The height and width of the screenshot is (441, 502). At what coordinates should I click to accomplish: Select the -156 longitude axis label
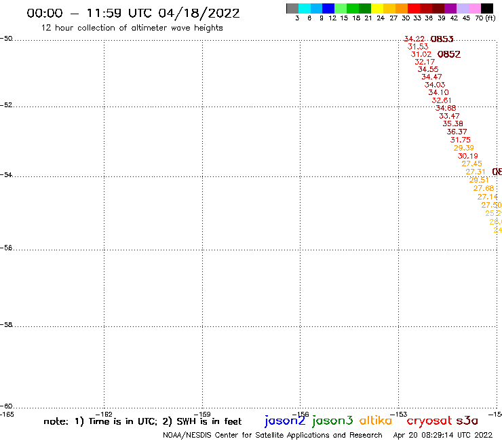click(x=301, y=415)
